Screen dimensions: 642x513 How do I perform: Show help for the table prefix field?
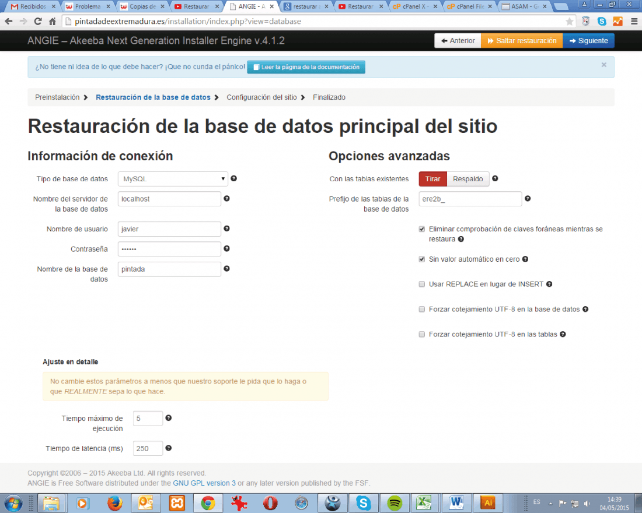coord(528,198)
